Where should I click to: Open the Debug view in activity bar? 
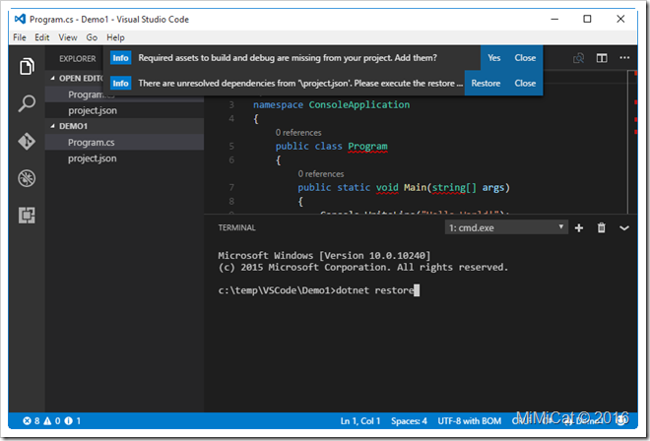point(27,178)
